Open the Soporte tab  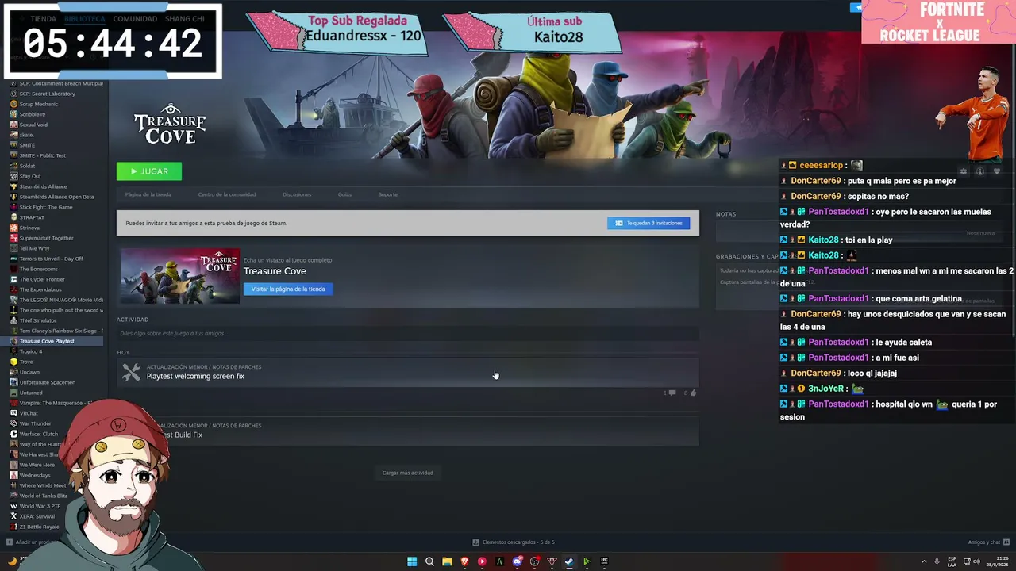pos(388,194)
